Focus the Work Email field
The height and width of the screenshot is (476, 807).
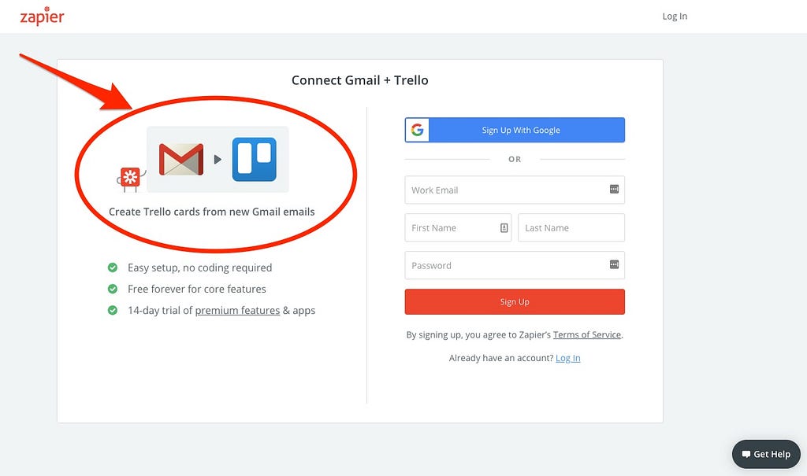point(515,190)
